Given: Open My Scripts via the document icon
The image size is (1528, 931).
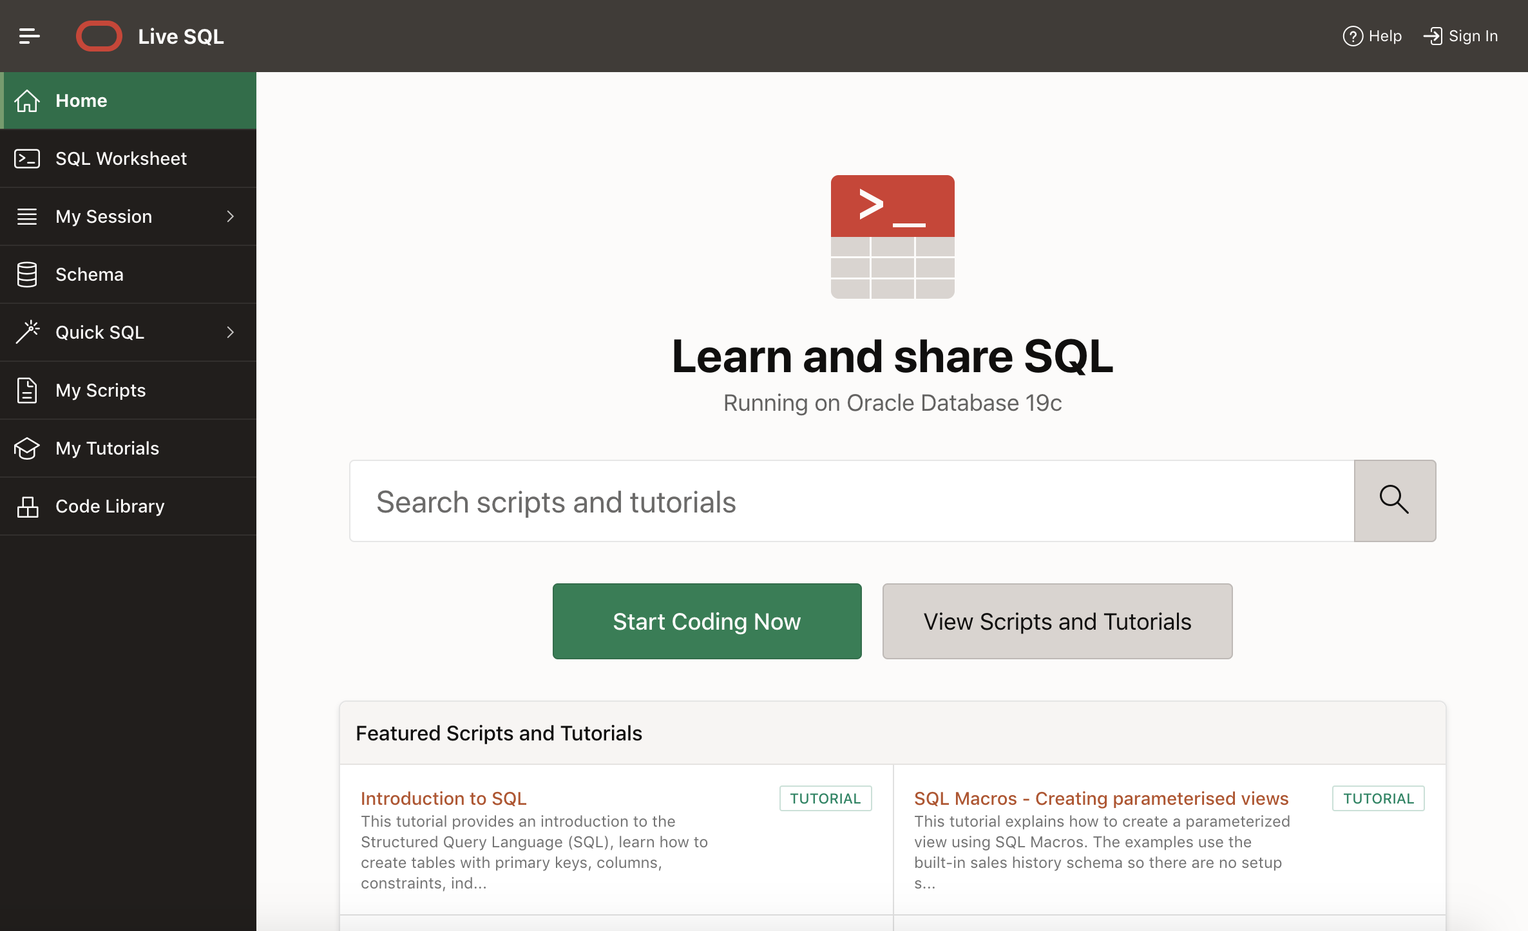Looking at the screenshot, I should point(27,390).
